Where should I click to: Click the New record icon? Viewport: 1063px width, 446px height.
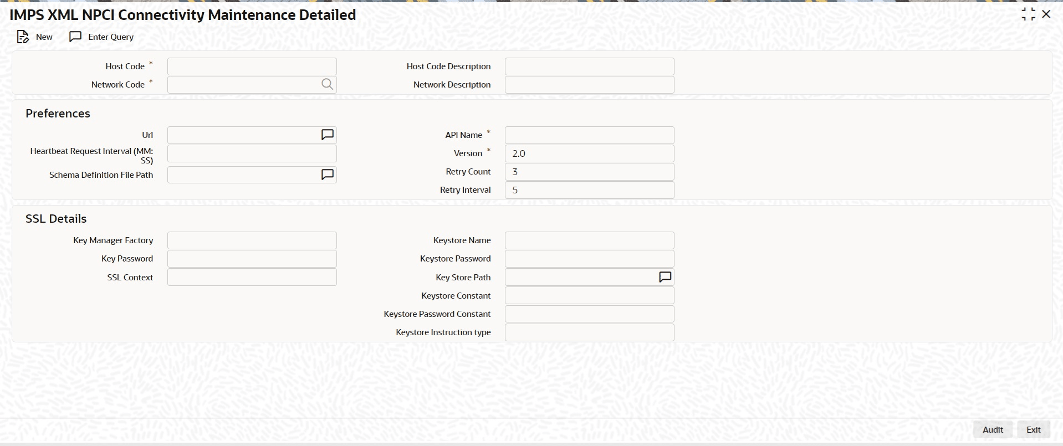point(23,37)
